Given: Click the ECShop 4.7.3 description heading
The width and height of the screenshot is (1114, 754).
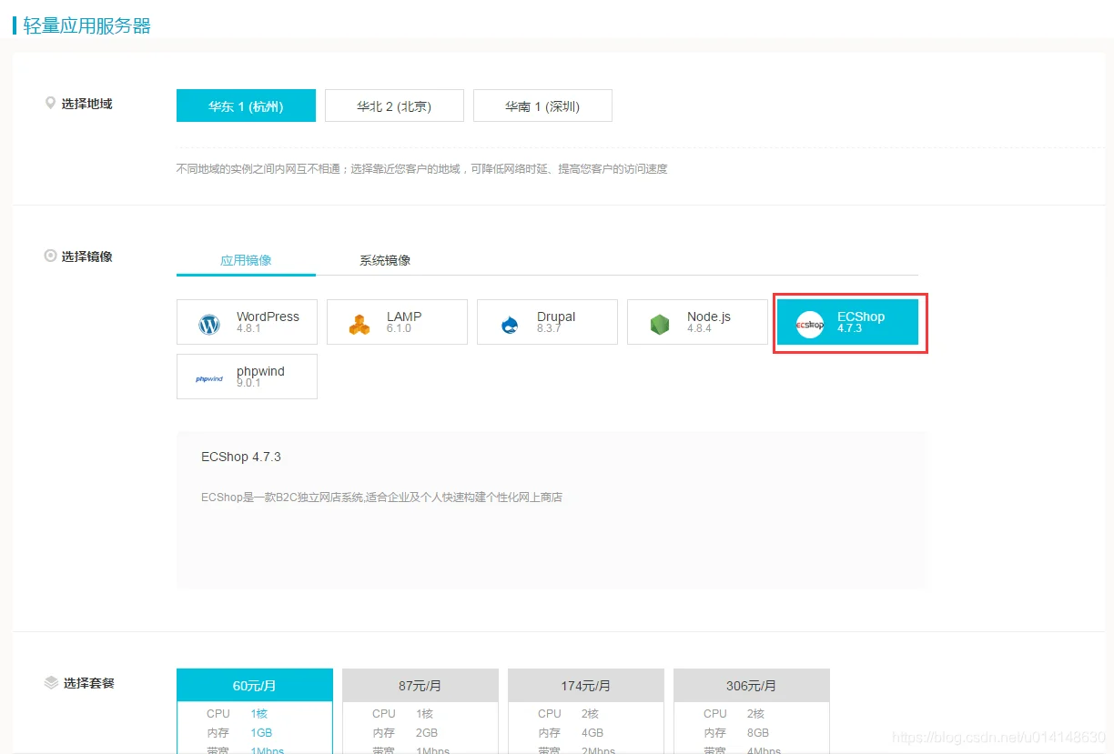Looking at the screenshot, I should [241, 457].
